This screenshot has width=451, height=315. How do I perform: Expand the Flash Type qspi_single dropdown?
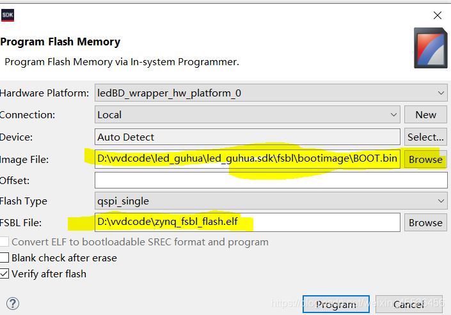point(271,201)
